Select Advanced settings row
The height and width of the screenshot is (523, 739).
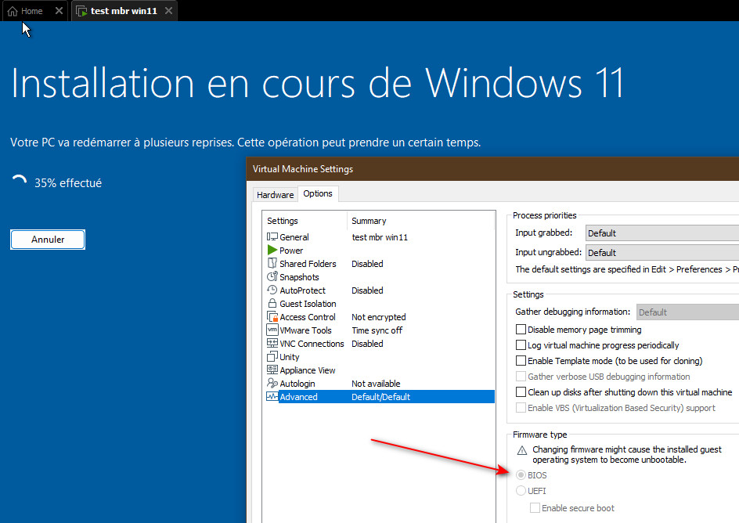380,397
